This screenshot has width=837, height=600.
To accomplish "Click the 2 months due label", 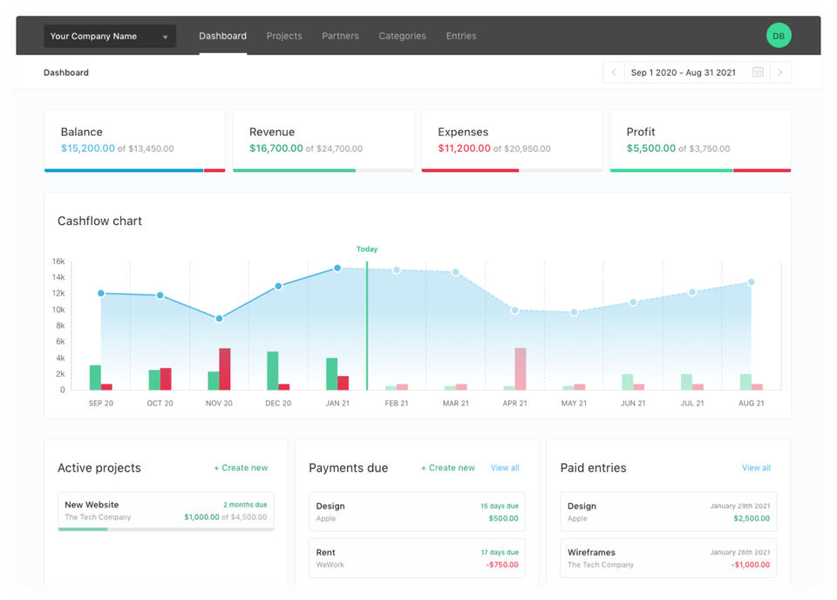I will 245,504.
